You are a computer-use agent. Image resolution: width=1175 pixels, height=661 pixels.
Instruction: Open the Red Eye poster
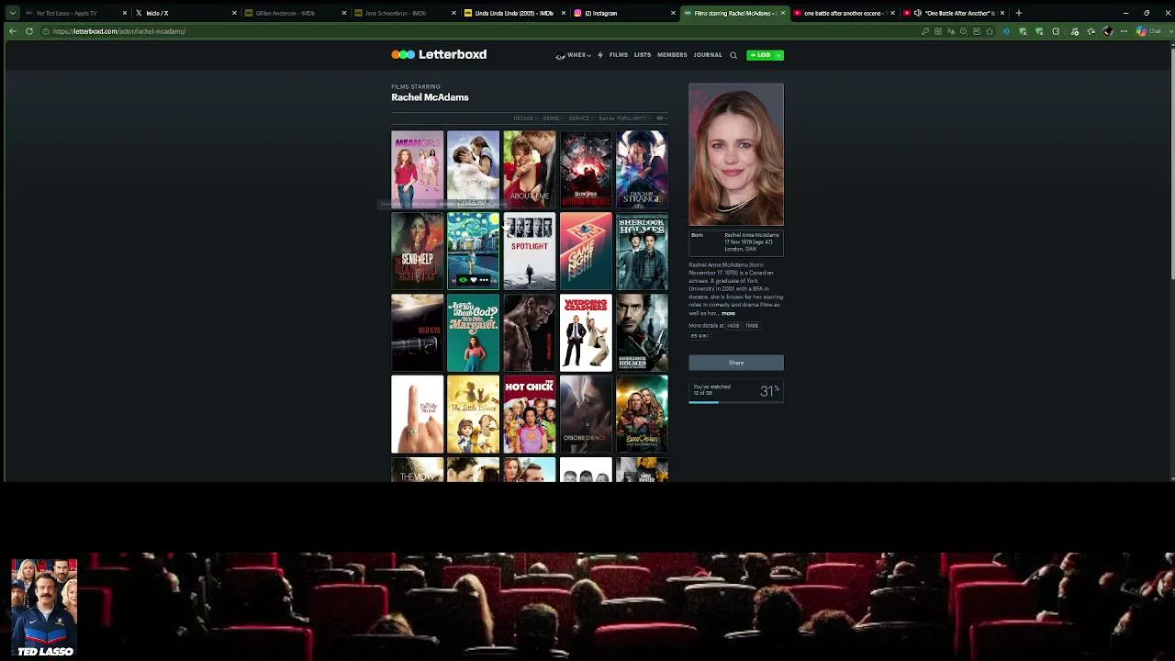point(418,332)
